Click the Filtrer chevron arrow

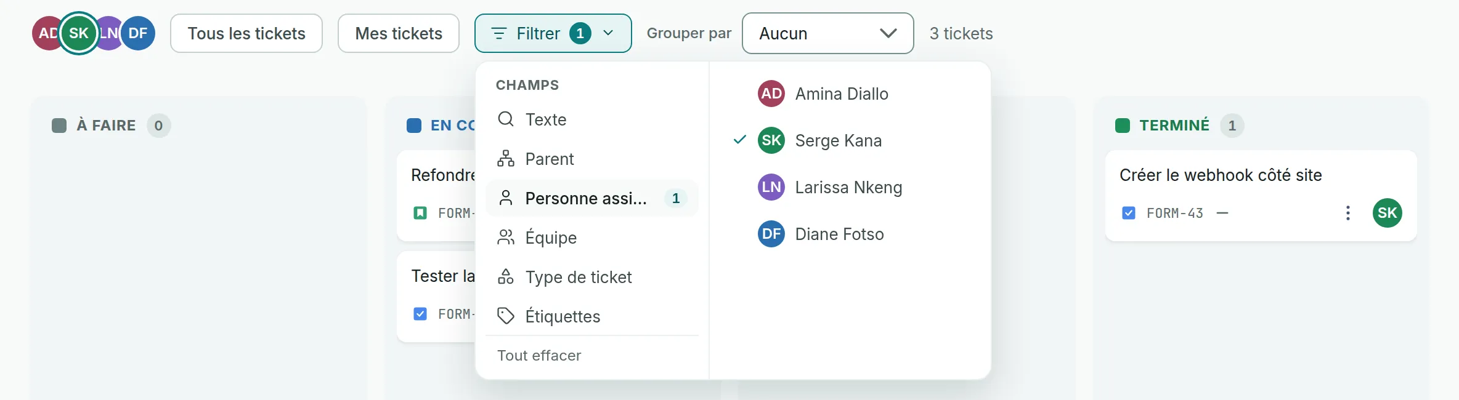[x=608, y=33]
